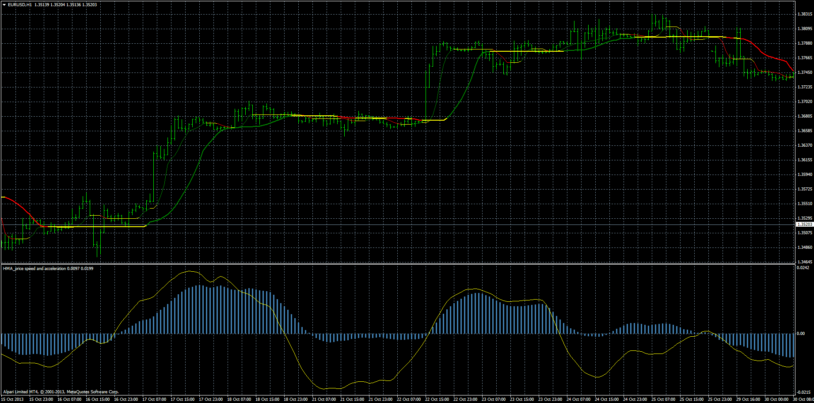
Task: Click the 17 Oct 07:00 time label
Action: pos(154,399)
